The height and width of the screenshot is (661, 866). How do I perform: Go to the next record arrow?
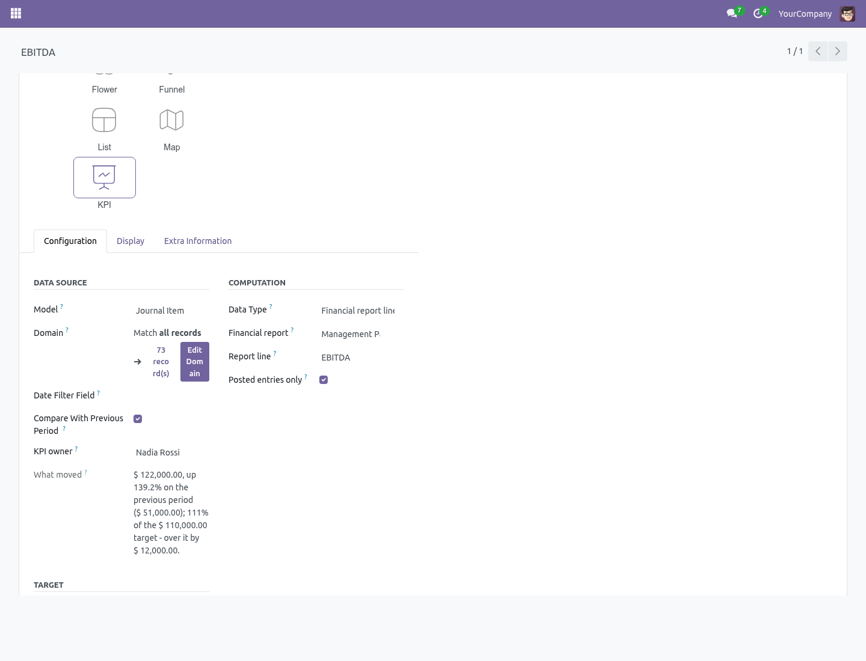tap(838, 51)
